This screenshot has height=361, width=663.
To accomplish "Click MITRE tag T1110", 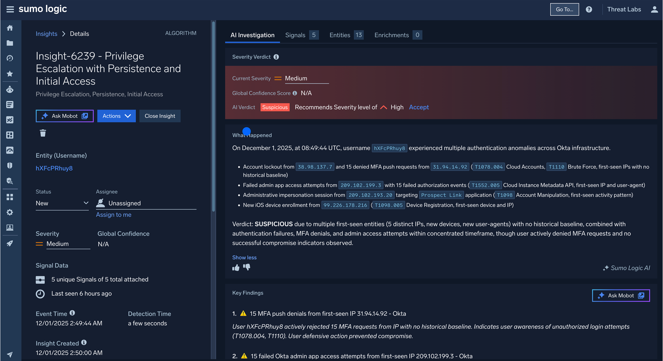I will pyautogui.click(x=556, y=167).
